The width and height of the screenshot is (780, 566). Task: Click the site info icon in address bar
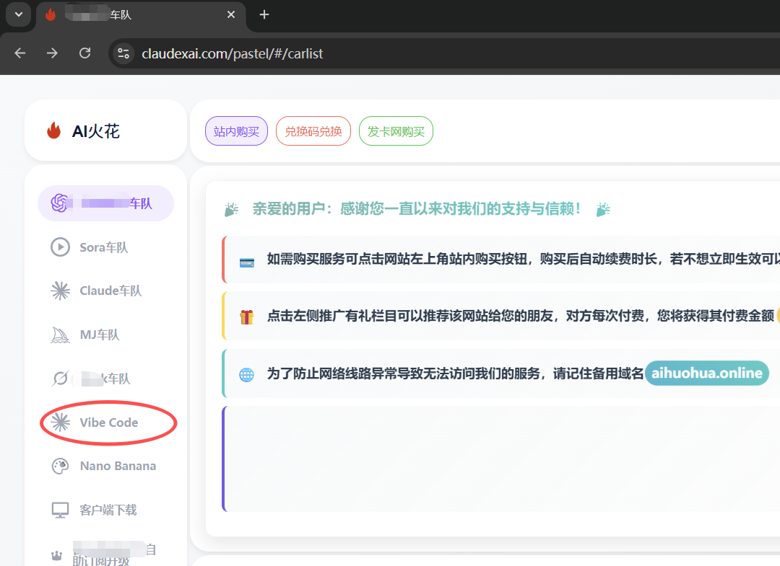coord(123,53)
